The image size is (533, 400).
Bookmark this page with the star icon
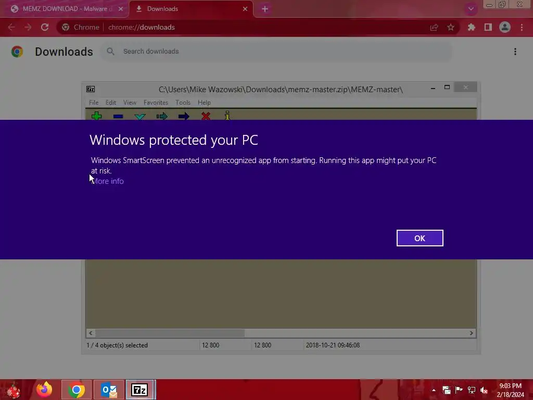click(451, 27)
